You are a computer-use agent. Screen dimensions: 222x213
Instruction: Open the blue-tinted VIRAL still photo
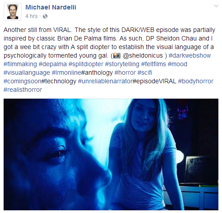[111, 154]
